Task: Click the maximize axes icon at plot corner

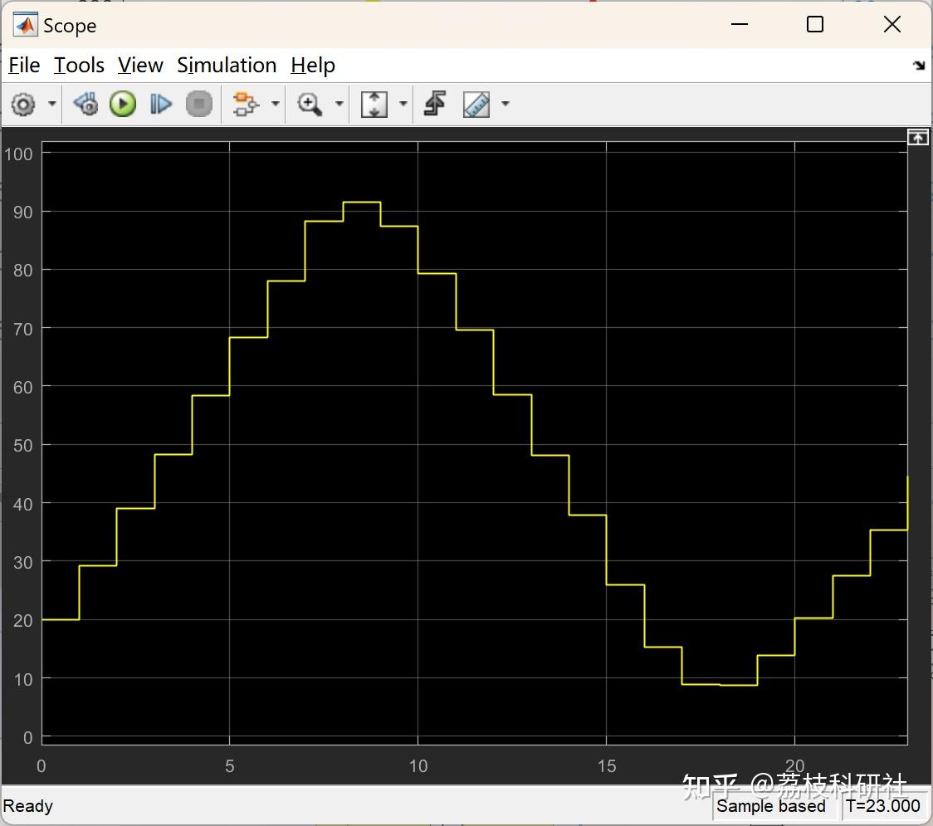Action: coord(918,138)
